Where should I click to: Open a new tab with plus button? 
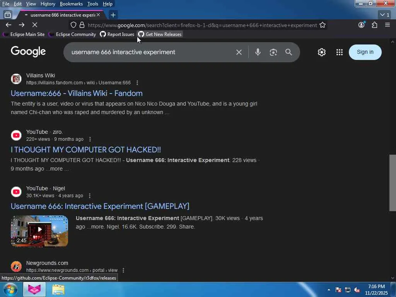tap(113, 15)
